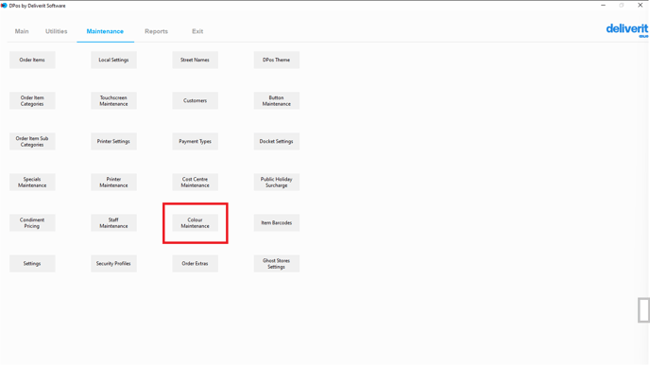Open Printer Settings
The image size is (650, 368).
pos(113,142)
